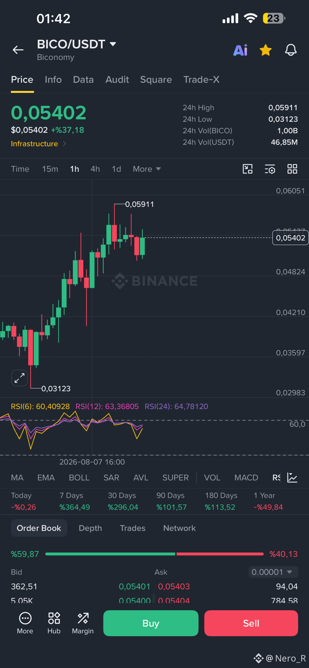309x668 pixels.
Task: Toggle the SUPER indicator
Action: [x=175, y=478]
